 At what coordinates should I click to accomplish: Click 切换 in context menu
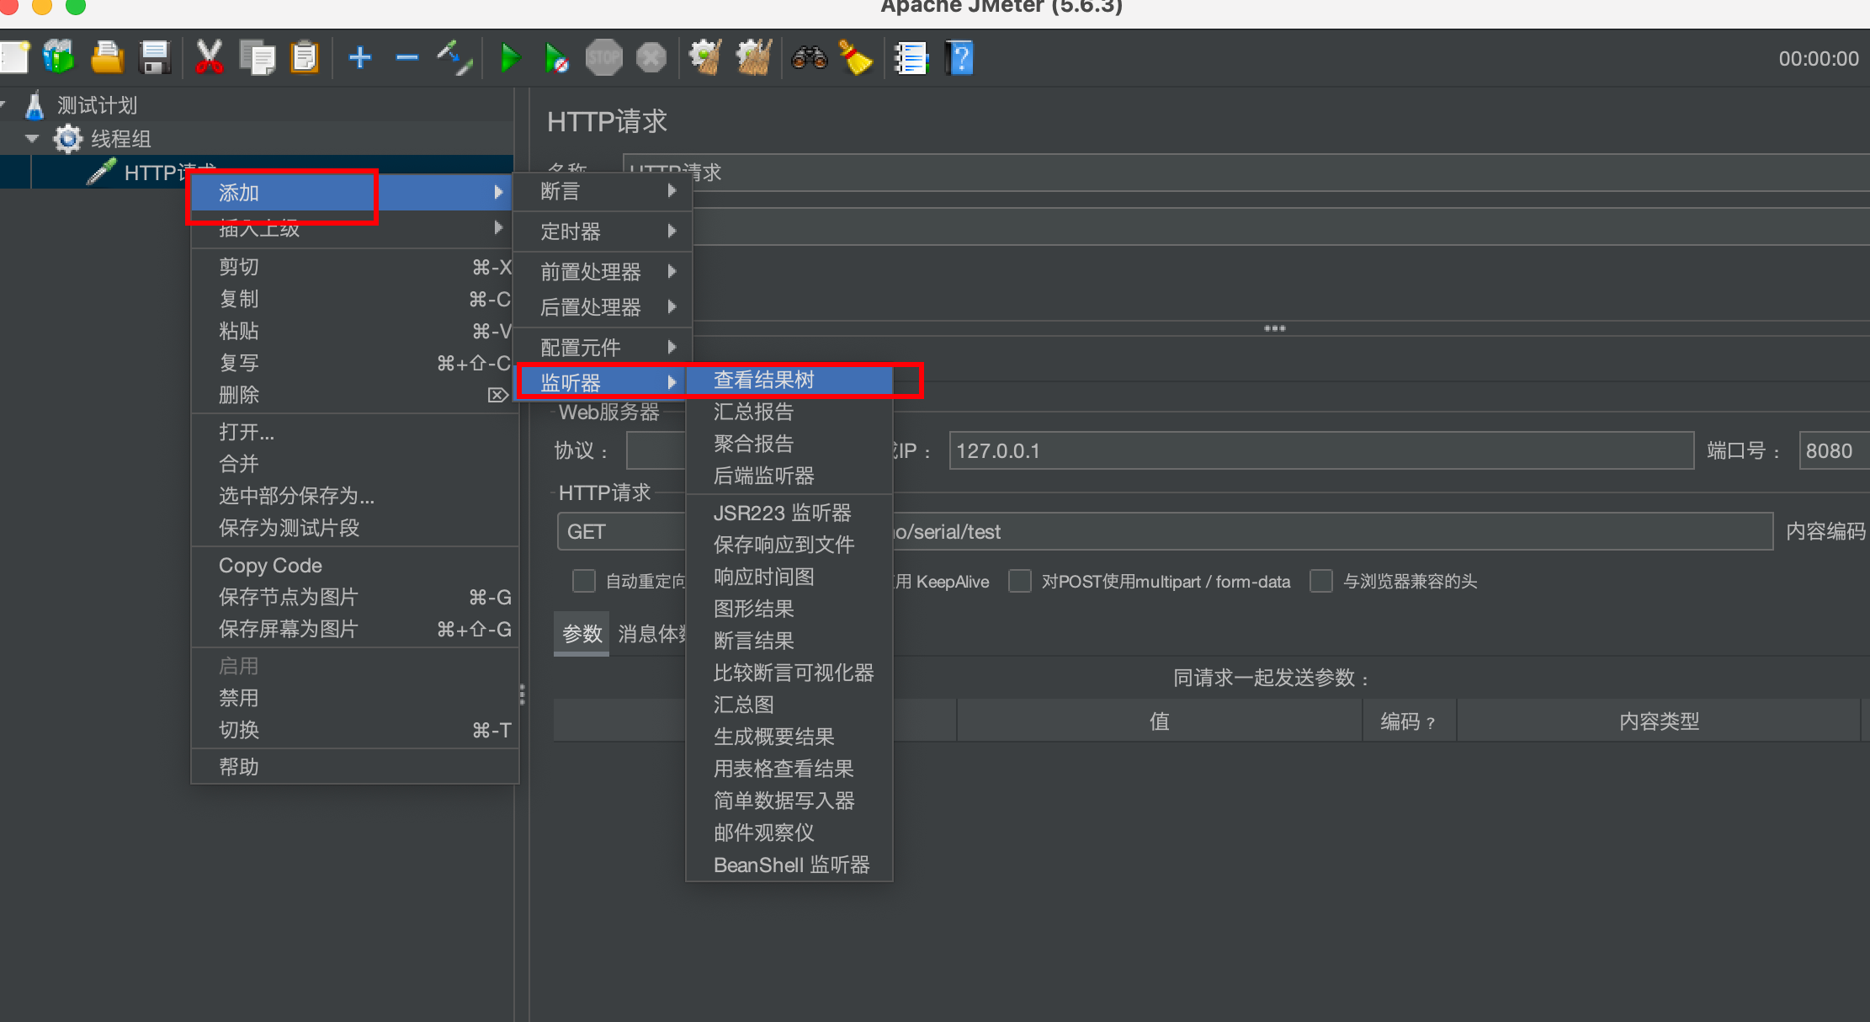[353, 730]
